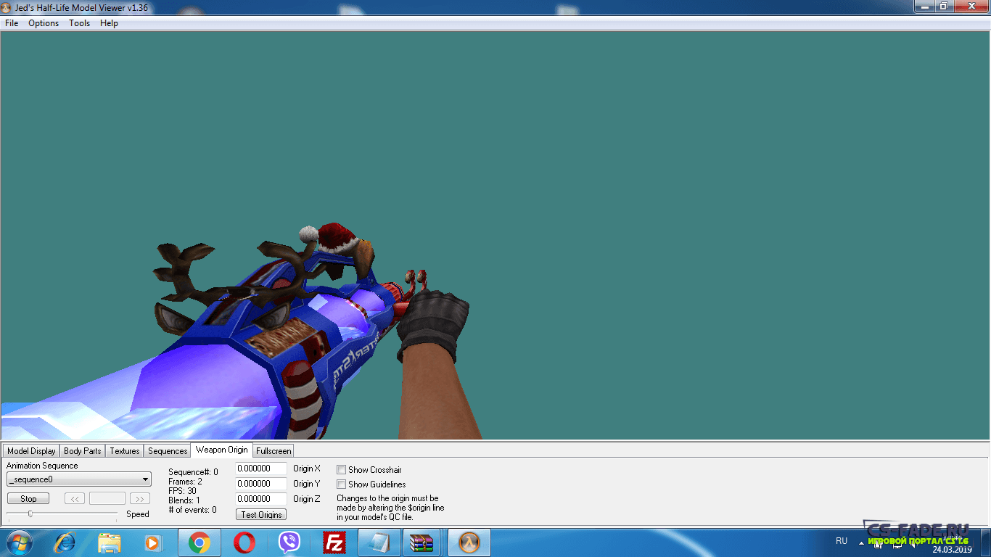Click the 'Blends: 1' text
The width and height of the screenshot is (991, 557).
(x=184, y=500)
